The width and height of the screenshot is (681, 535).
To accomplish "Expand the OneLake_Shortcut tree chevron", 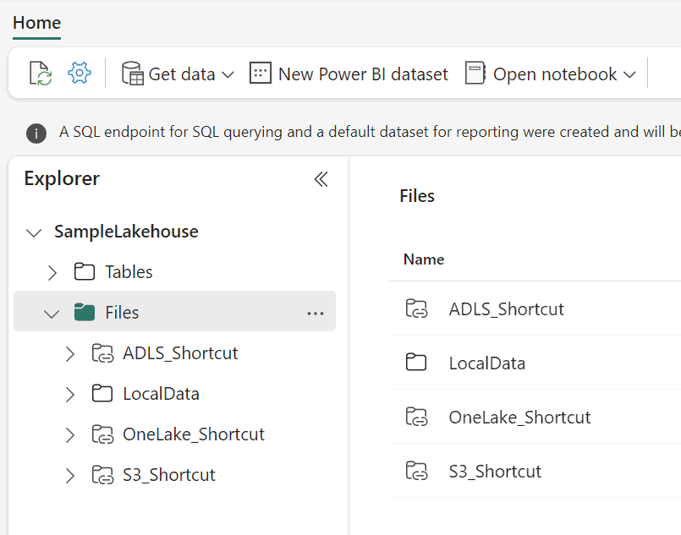I will [x=70, y=434].
